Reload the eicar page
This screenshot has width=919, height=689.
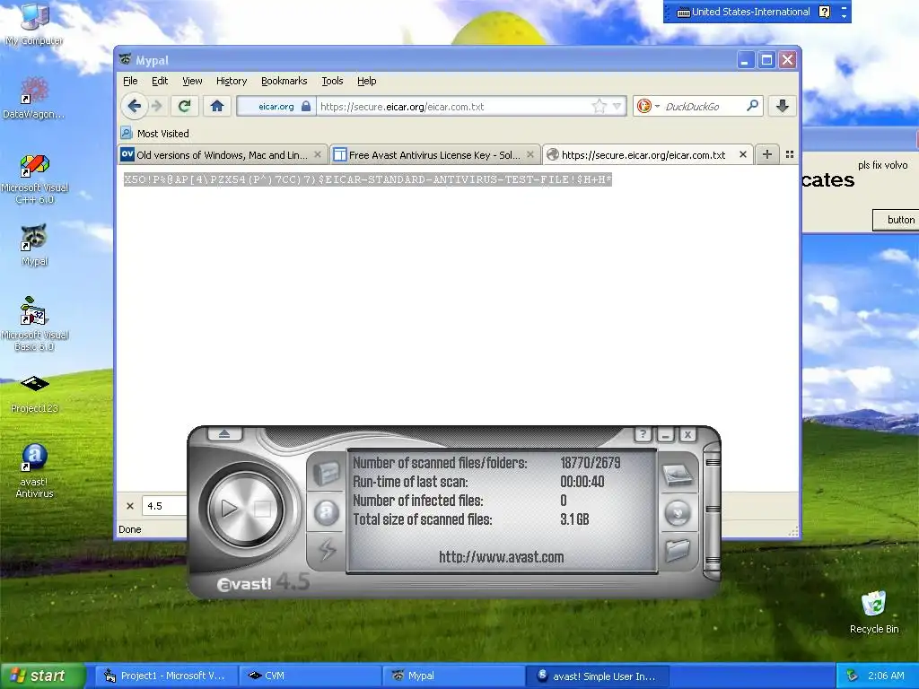point(185,106)
